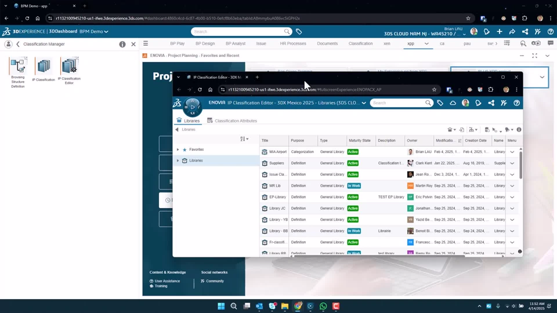
Task: Open the new library dropdown in Libraries toolbar
Action: point(451,130)
